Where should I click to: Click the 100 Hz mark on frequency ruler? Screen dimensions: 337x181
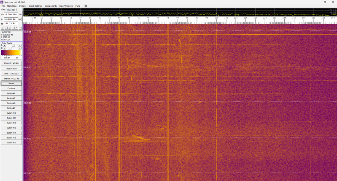(x=216, y=18)
